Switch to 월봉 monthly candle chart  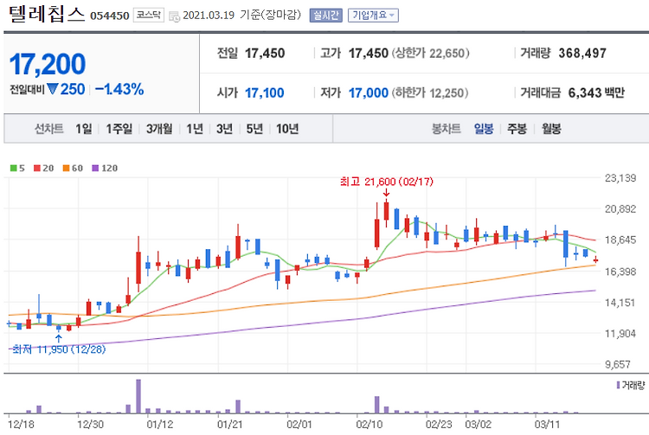pyautogui.click(x=551, y=129)
